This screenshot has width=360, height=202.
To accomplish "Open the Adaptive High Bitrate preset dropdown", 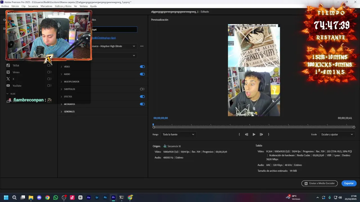I will coord(114,46).
